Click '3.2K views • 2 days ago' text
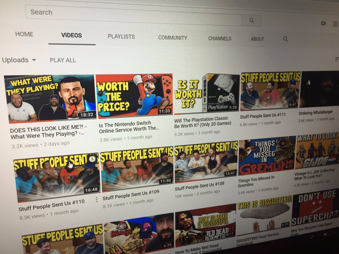Screen dimensions: 339x254 point(40,144)
